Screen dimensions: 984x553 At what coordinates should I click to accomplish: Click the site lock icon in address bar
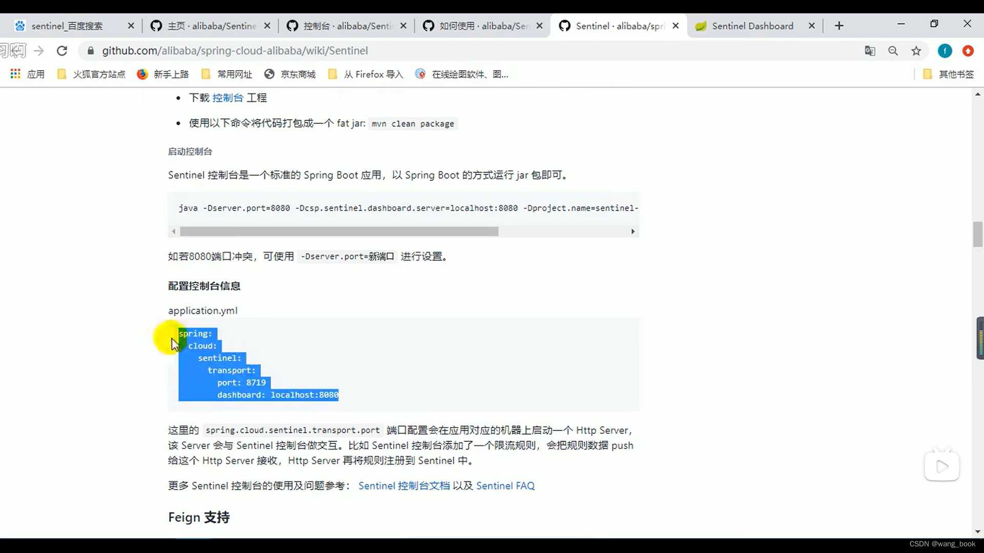click(91, 51)
